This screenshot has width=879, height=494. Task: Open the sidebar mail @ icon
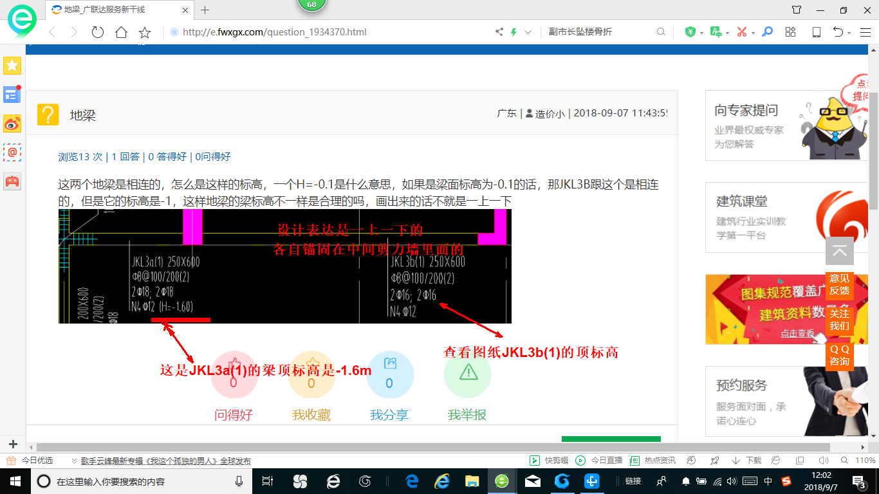pyautogui.click(x=12, y=152)
